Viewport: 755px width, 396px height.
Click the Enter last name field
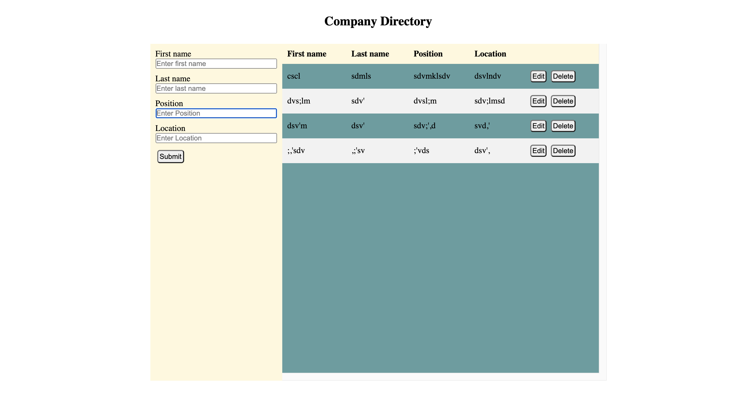point(216,89)
